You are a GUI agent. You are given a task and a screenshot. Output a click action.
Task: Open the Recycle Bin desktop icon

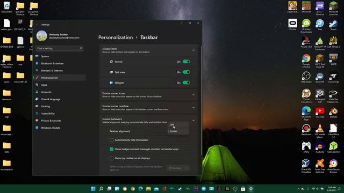(7, 7)
